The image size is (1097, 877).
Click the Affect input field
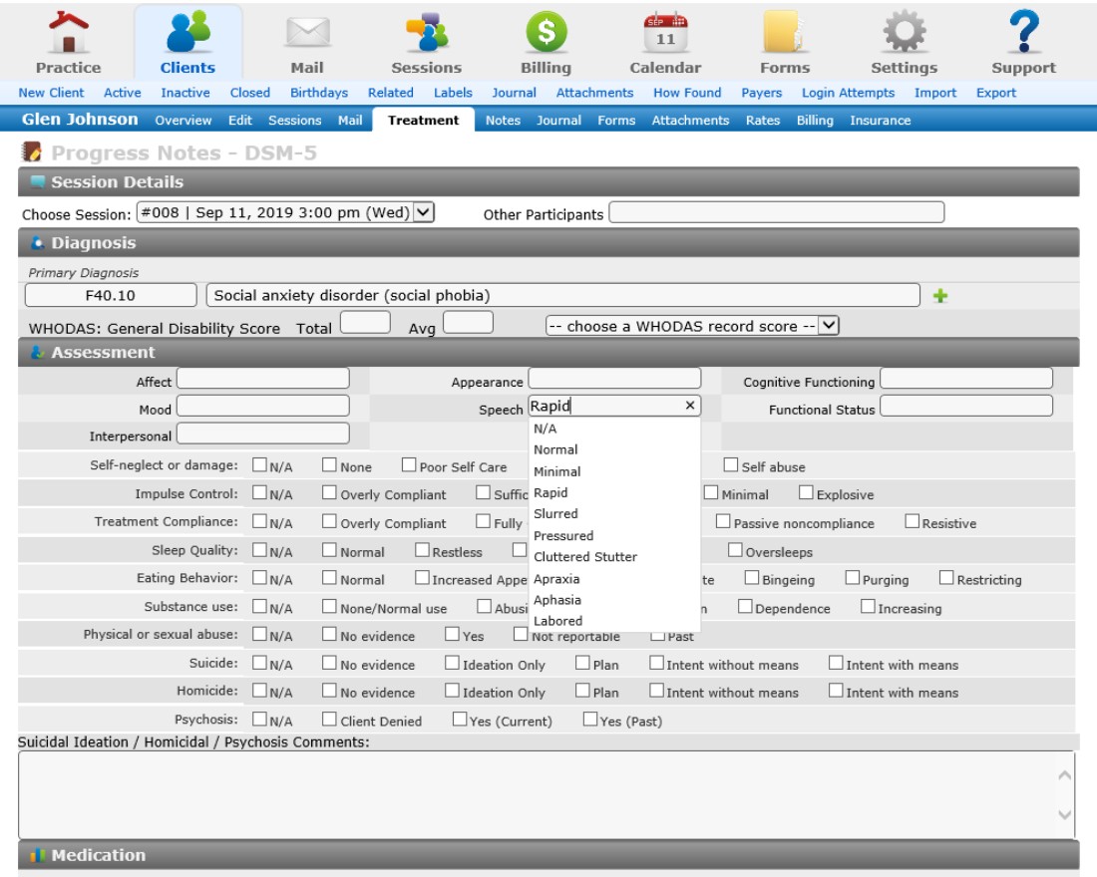point(263,379)
